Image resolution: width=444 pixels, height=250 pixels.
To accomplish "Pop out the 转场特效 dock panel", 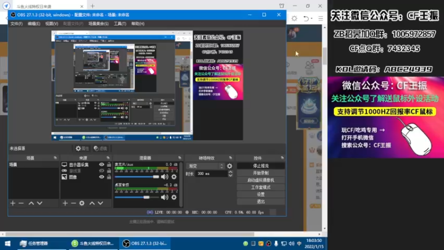I will 230,158.
